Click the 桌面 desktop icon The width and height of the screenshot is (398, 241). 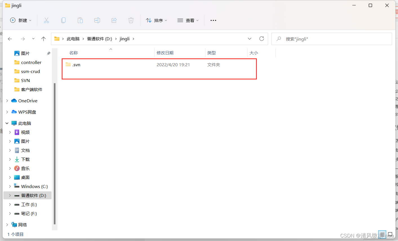coord(17,177)
